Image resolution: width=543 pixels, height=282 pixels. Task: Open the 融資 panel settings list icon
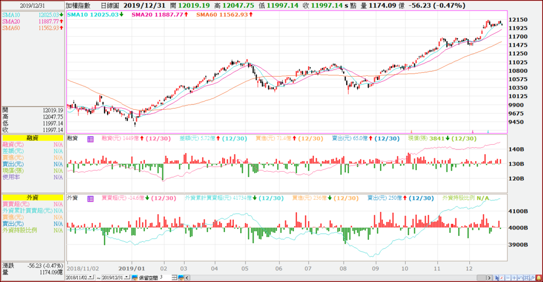tap(90, 139)
